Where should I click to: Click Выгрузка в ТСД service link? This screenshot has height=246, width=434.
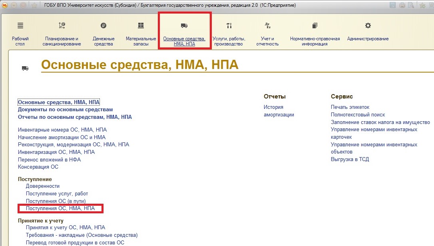coord(350,159)
